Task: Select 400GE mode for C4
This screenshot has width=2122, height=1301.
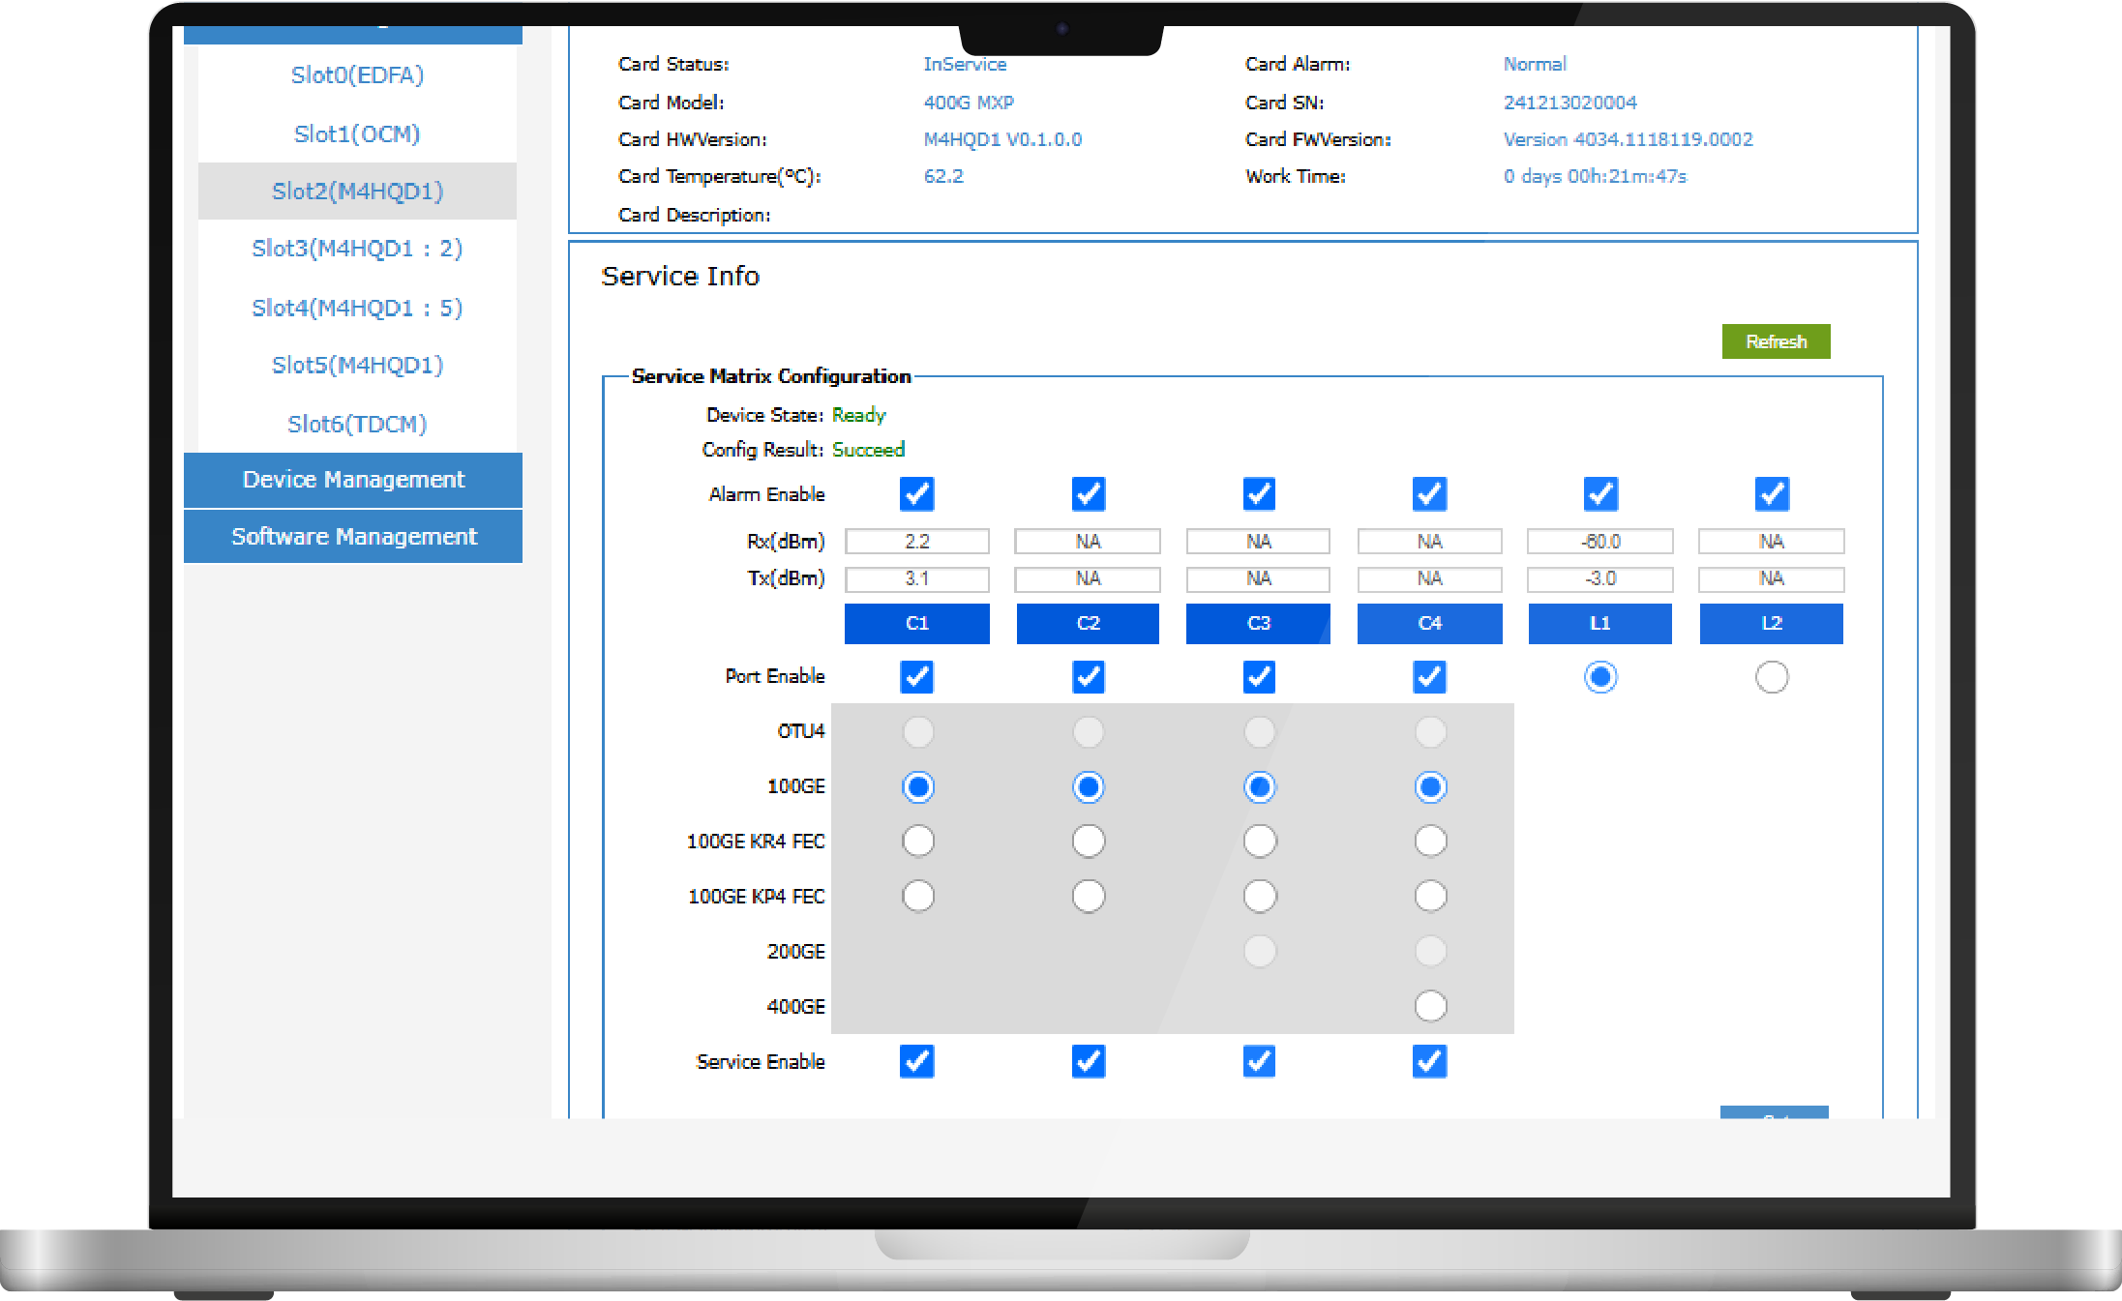Action: pos(1429,1006)
